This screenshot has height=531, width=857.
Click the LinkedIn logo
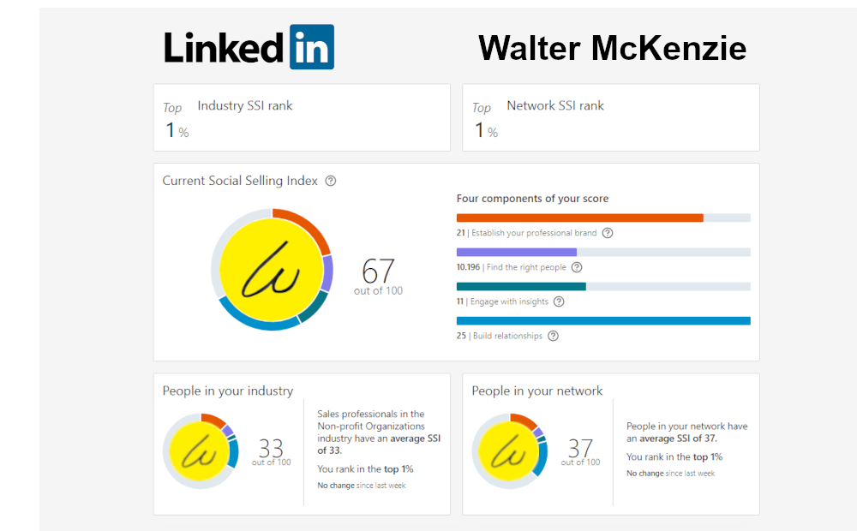tap(249, 47)
